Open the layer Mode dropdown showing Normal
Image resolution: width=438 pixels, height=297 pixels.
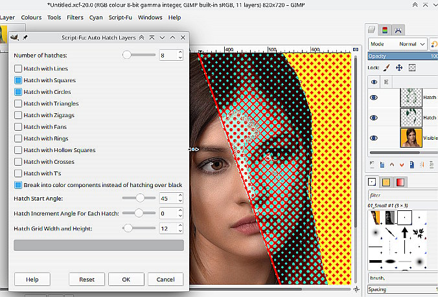pos(398,44)
